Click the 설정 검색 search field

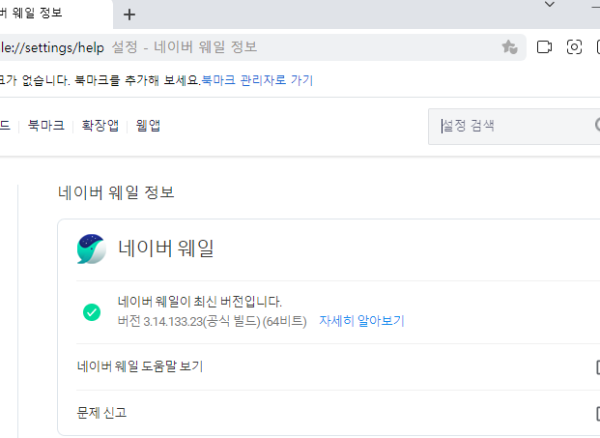[x=512, y=125]
